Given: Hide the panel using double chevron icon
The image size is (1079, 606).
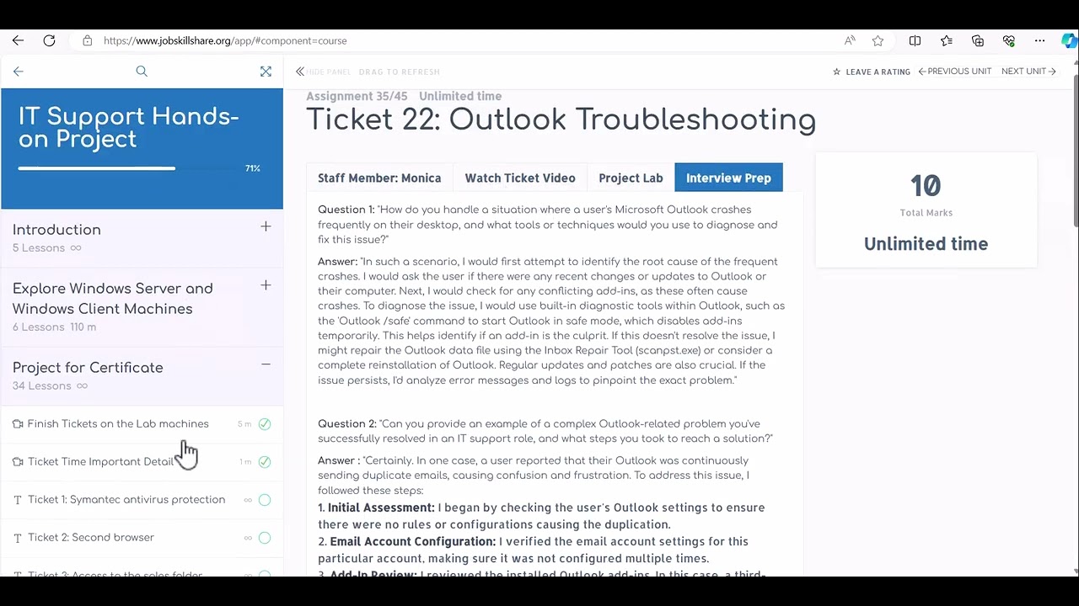Looking at the screenshot, I should [300, 72].
